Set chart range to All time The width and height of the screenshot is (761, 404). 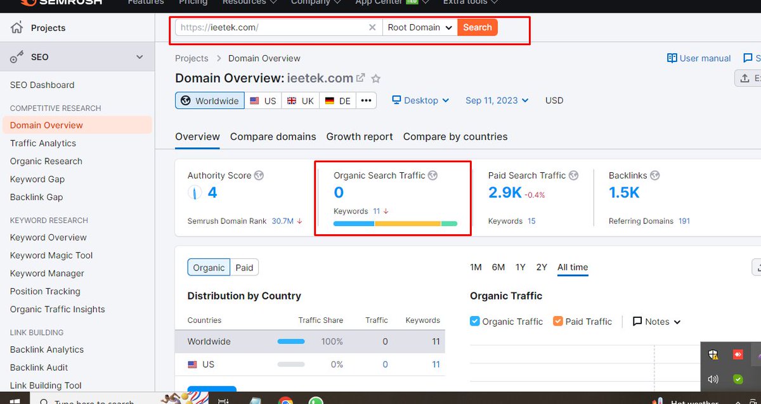pos(573,267)
